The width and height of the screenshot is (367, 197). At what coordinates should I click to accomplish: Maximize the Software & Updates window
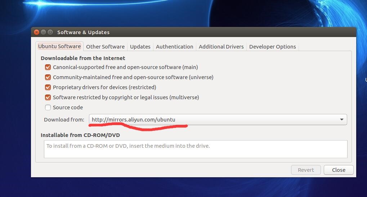[x=50, y=32]
